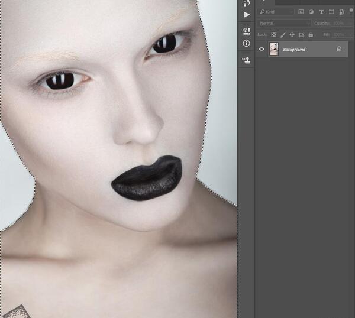355x318 pixels.
Task: Prevent auto-nesting into artboards lock
Action: click(x=301, y=35)
